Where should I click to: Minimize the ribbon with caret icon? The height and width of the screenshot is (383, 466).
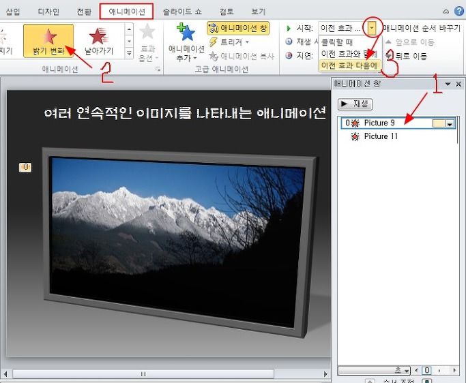click(x=446, y=12)
